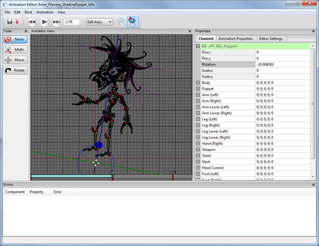This screenshot has width=319, height=246.
Task: Open the Edit Keys dropdown
Action: (x=99, y=22)
